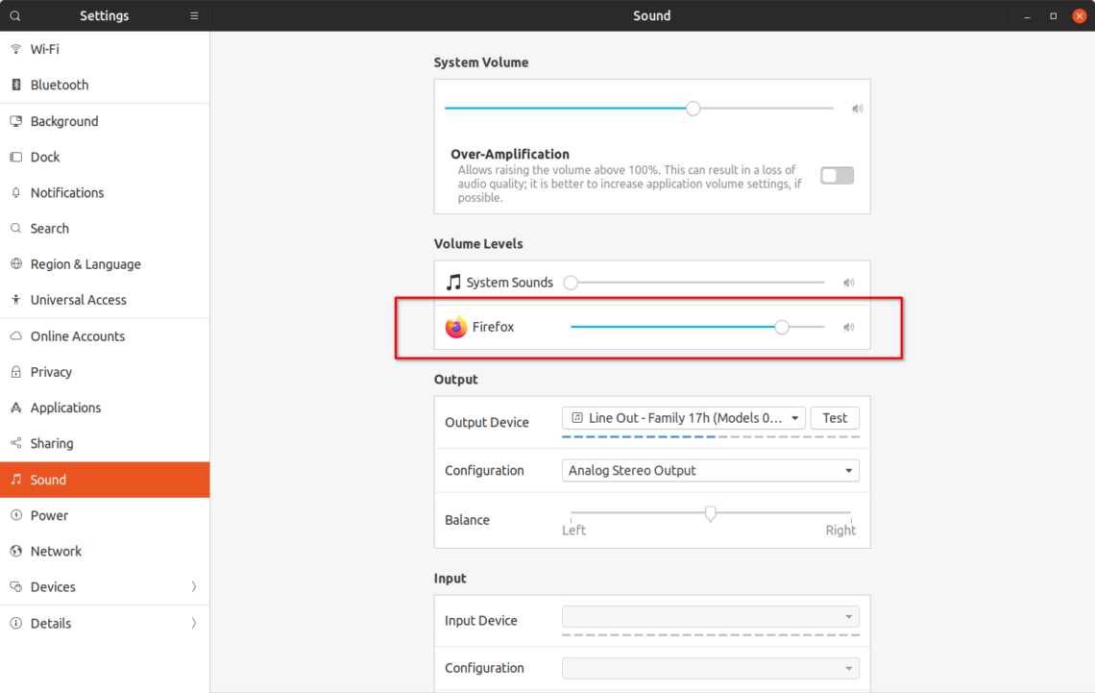The height and width of the screenshot is (693, 1095).
Task: Click the Privacy lock icon
Action: (x=16, y=372)
